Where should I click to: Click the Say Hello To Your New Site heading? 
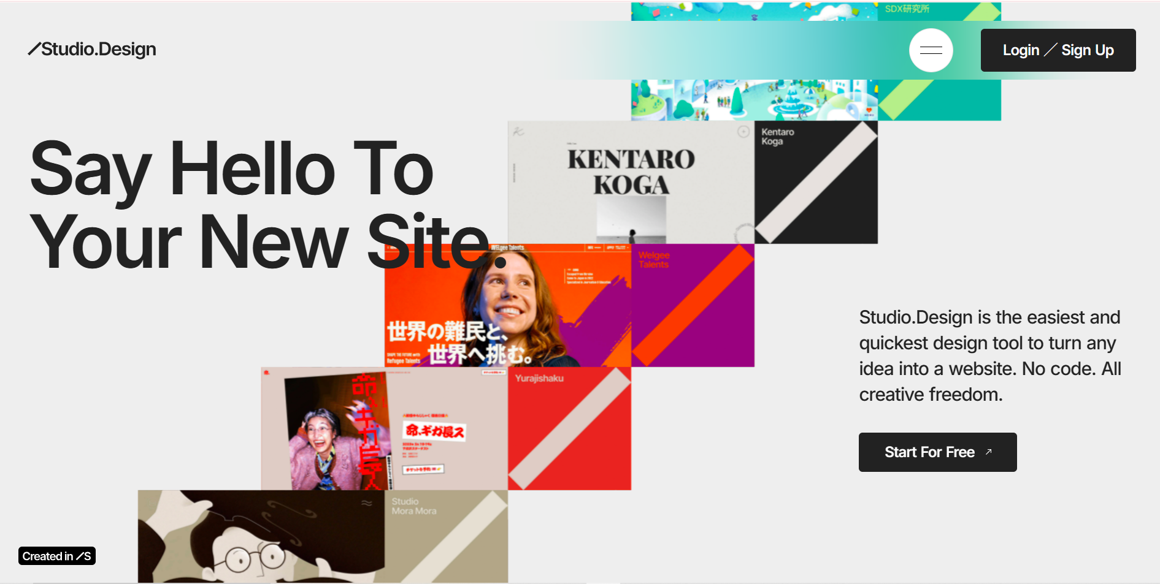tap(269, 204)
